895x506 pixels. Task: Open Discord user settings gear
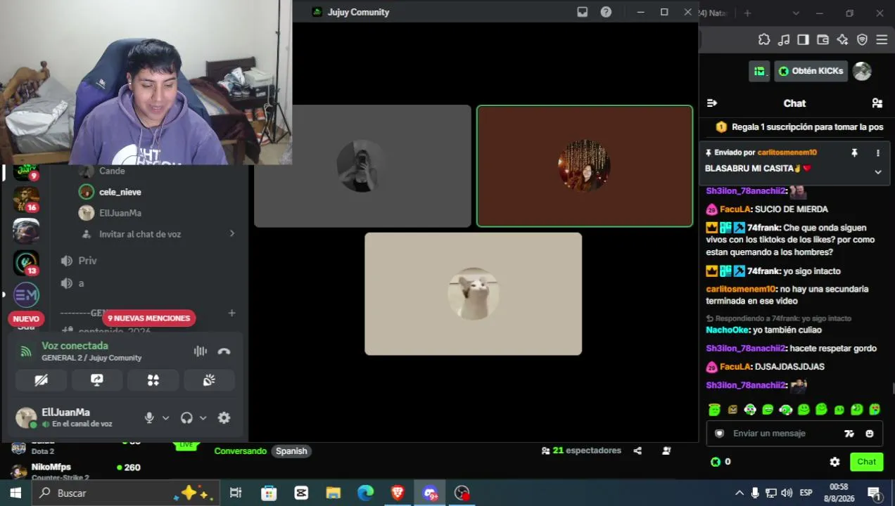tap(224, 417)
